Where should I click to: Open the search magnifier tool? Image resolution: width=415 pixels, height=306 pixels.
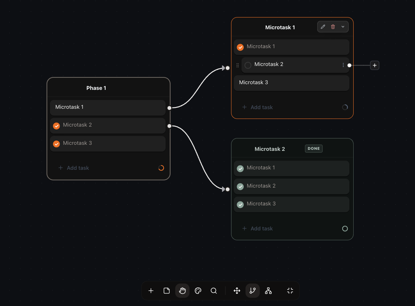[214, 291]
